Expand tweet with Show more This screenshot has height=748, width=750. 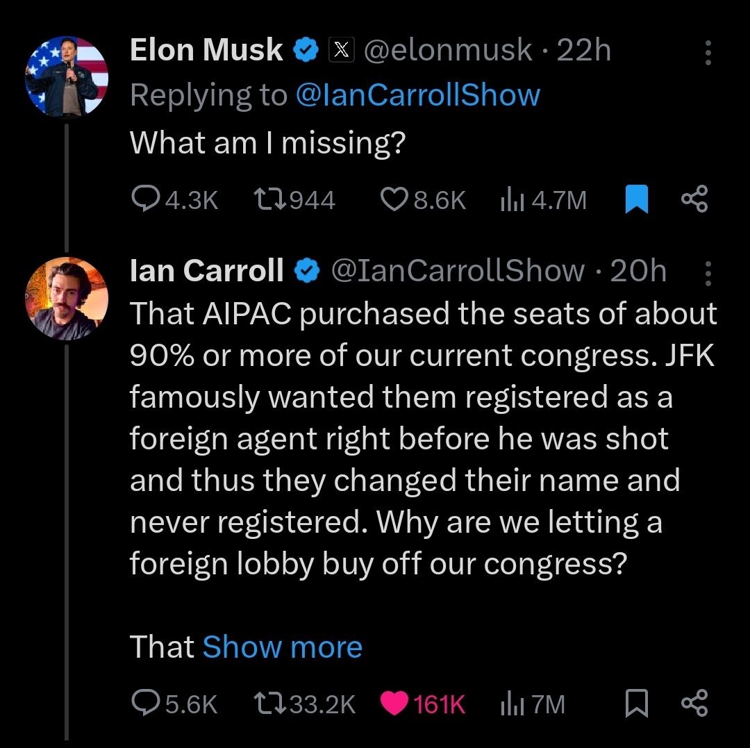(282, 647)
